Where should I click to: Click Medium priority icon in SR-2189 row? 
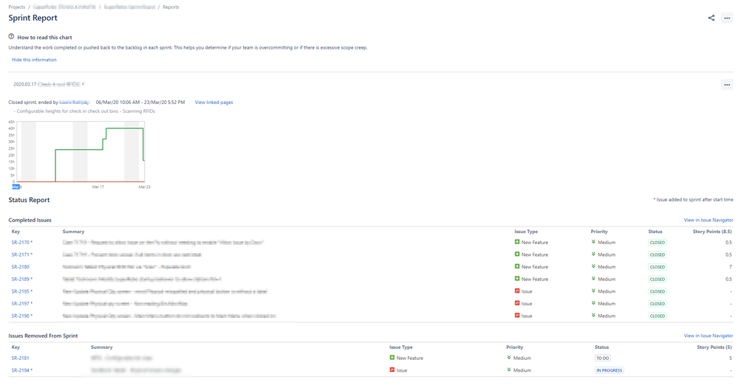(x=593, y=279)
